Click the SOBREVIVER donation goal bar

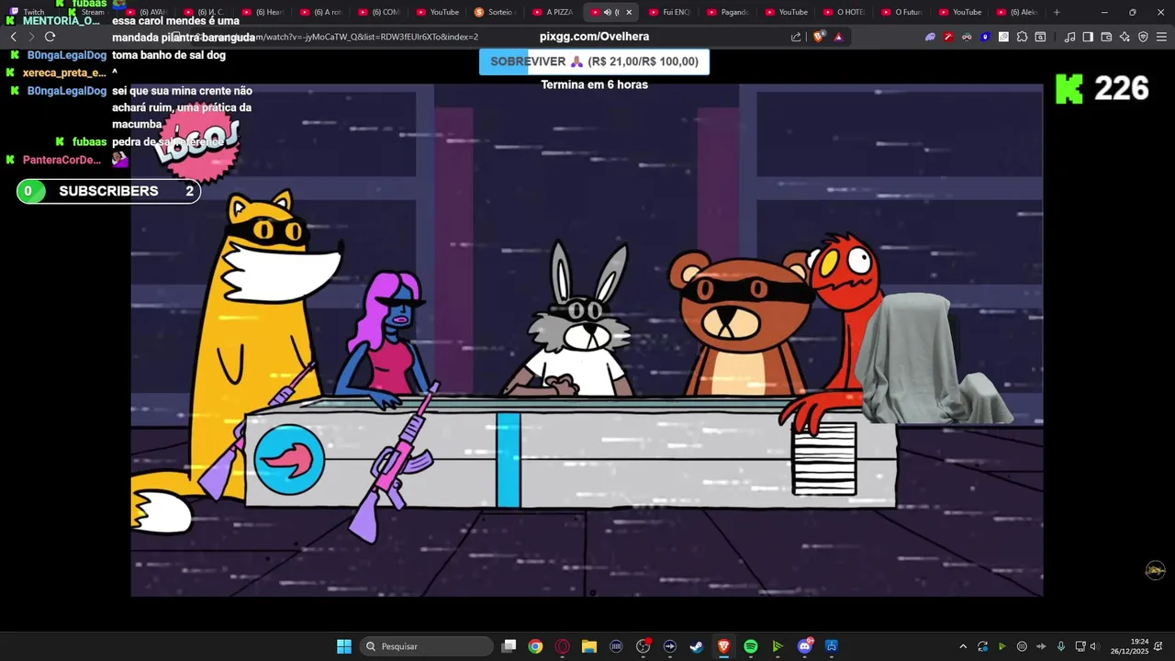tap(594, 62)
